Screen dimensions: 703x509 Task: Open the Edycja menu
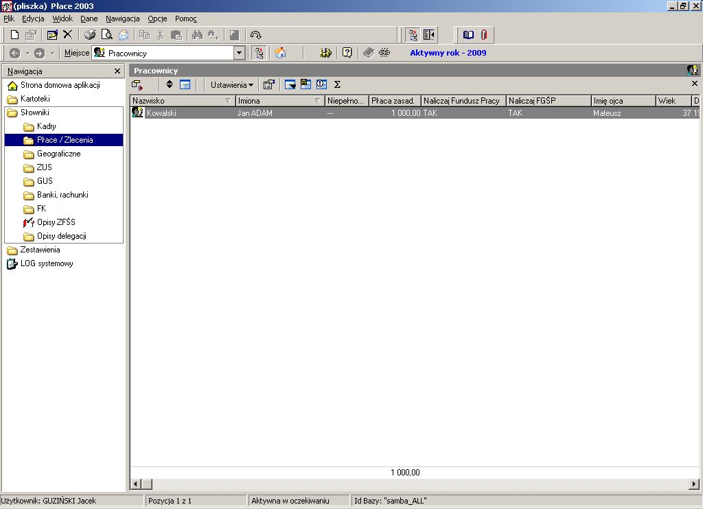tap(33, 19)
